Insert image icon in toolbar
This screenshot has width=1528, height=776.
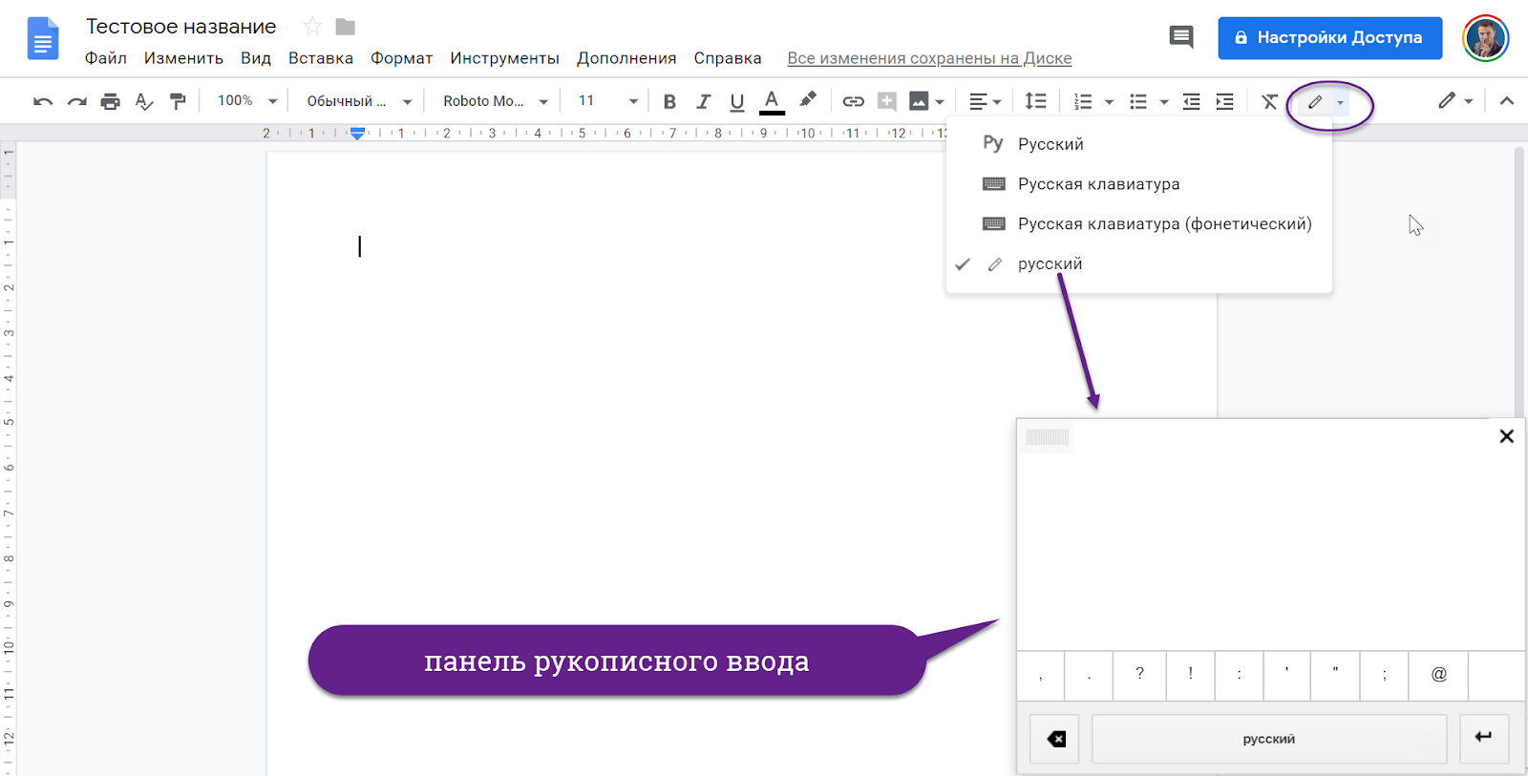pos(919,101)
